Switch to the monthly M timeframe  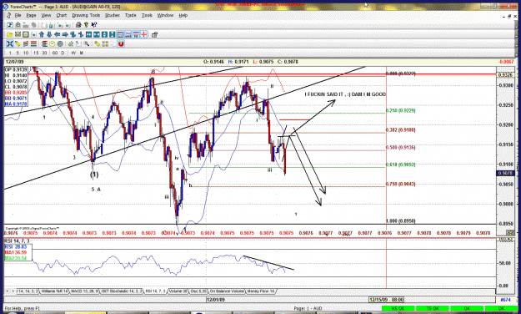82,53
